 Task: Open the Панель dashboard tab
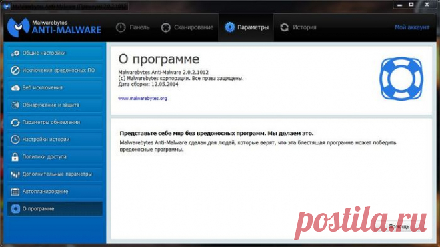(x=133, y=27)
